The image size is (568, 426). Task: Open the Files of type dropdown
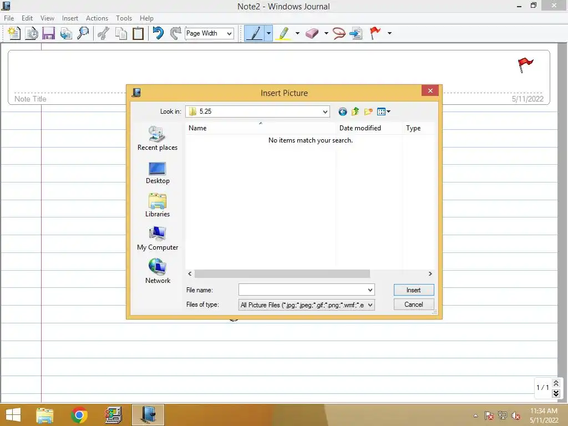pyautogui.click(x=306, y=305)
